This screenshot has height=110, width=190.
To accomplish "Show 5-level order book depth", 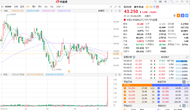I will point(184,82).
